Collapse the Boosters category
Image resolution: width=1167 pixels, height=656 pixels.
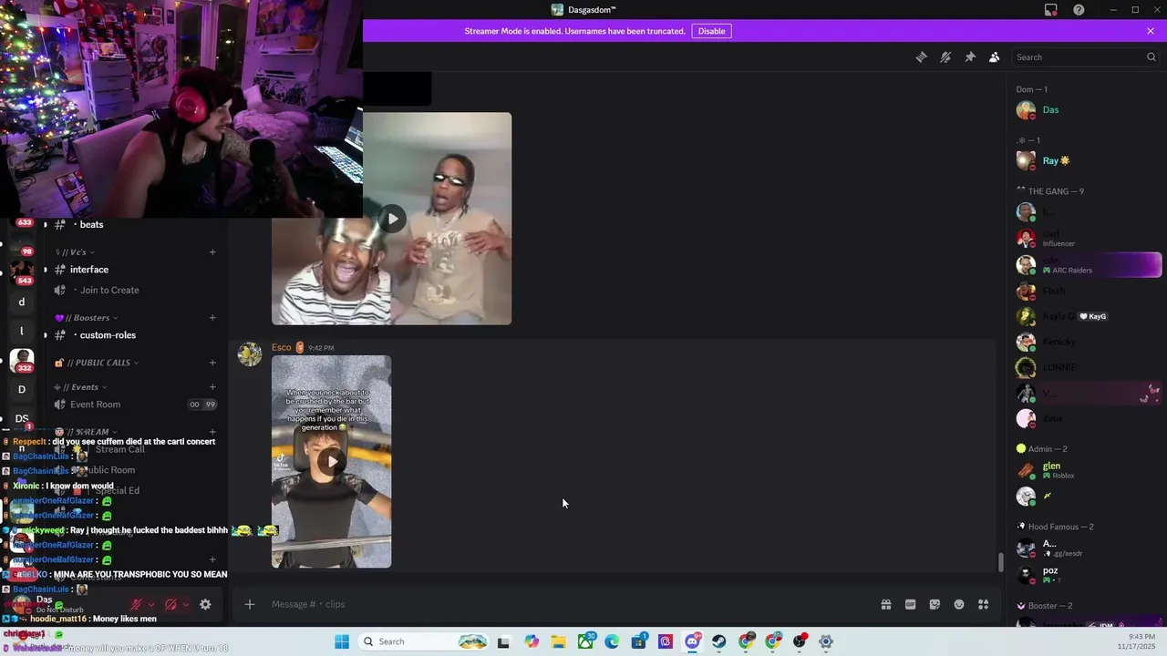coord(87,318)
